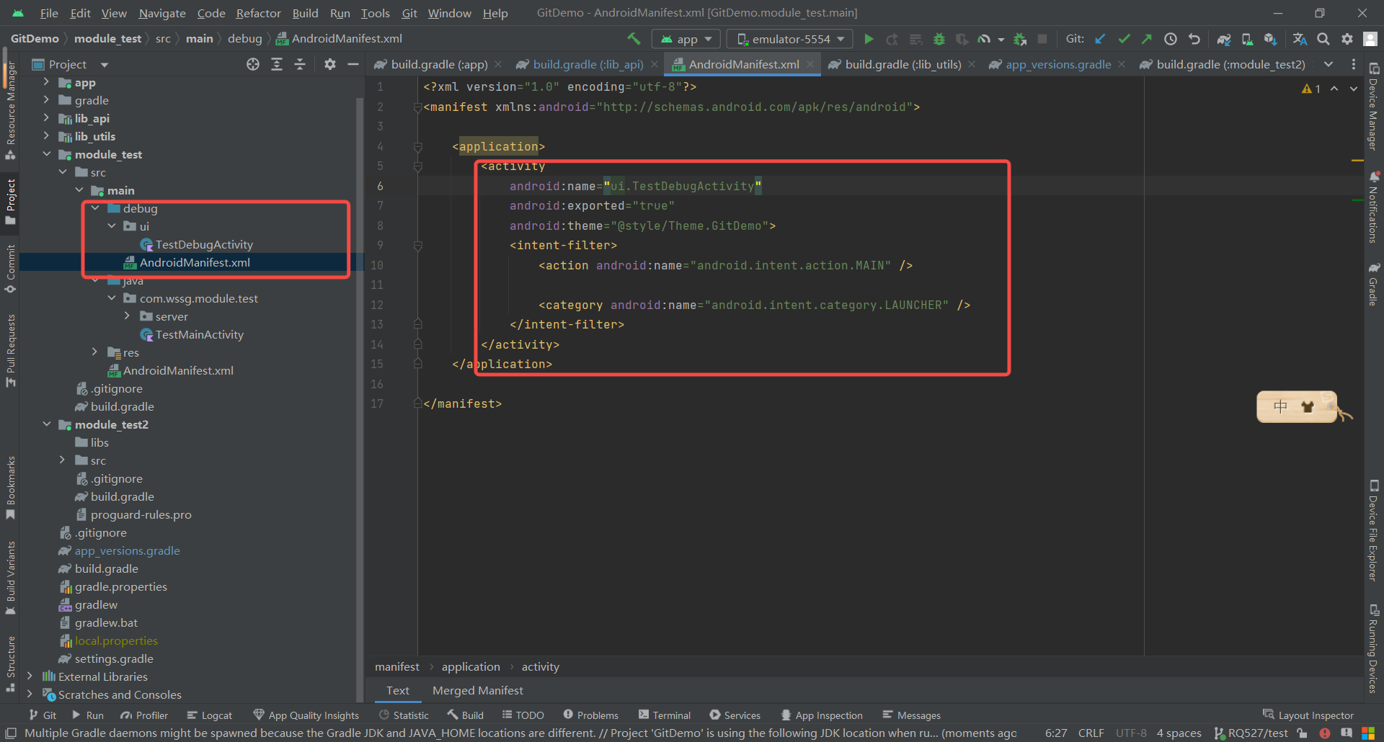The image size is (1384, 742).
Task: Click Select Opened File target icon
Action: click(253, 65)
